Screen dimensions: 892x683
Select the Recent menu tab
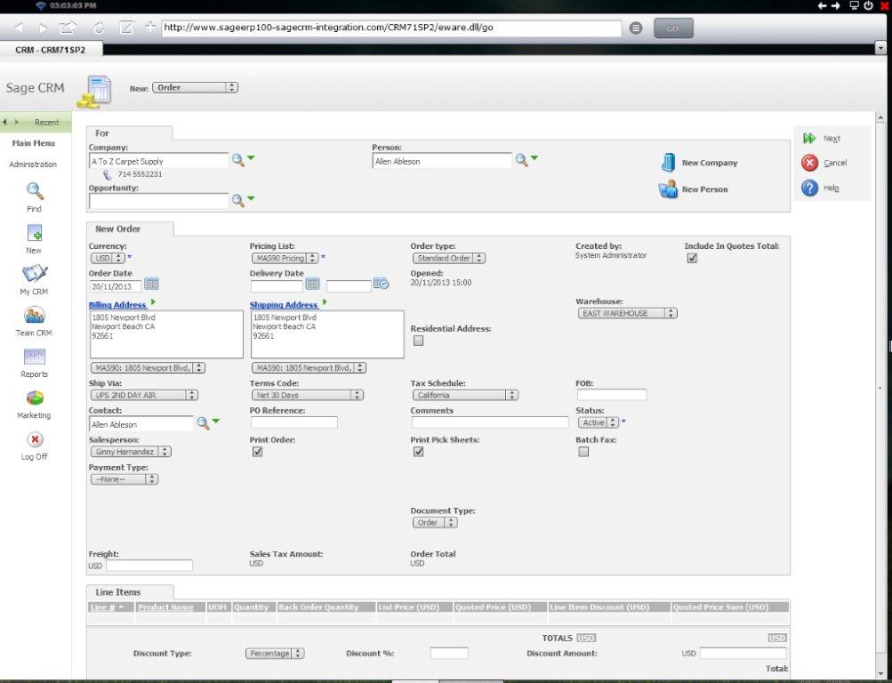pyautogui.click(x=46, y=122)
